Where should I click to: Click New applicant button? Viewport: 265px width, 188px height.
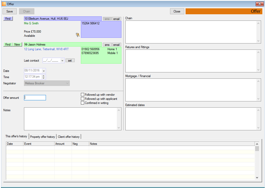[17, 44]
